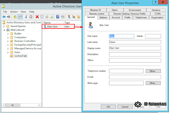Create a new user with the single-person icon

(x=69, y=17)
